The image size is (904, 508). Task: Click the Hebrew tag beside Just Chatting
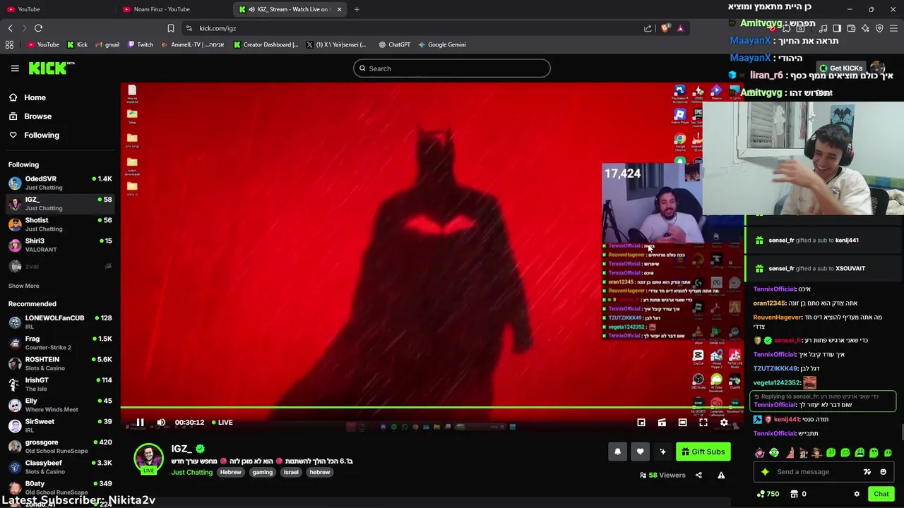coord(230,472)
